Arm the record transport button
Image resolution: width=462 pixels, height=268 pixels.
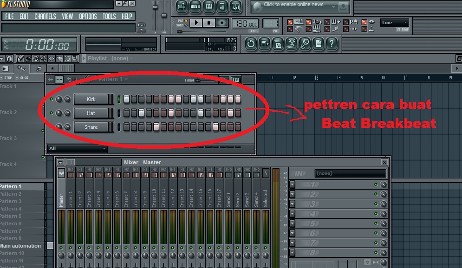coord(221,23)
